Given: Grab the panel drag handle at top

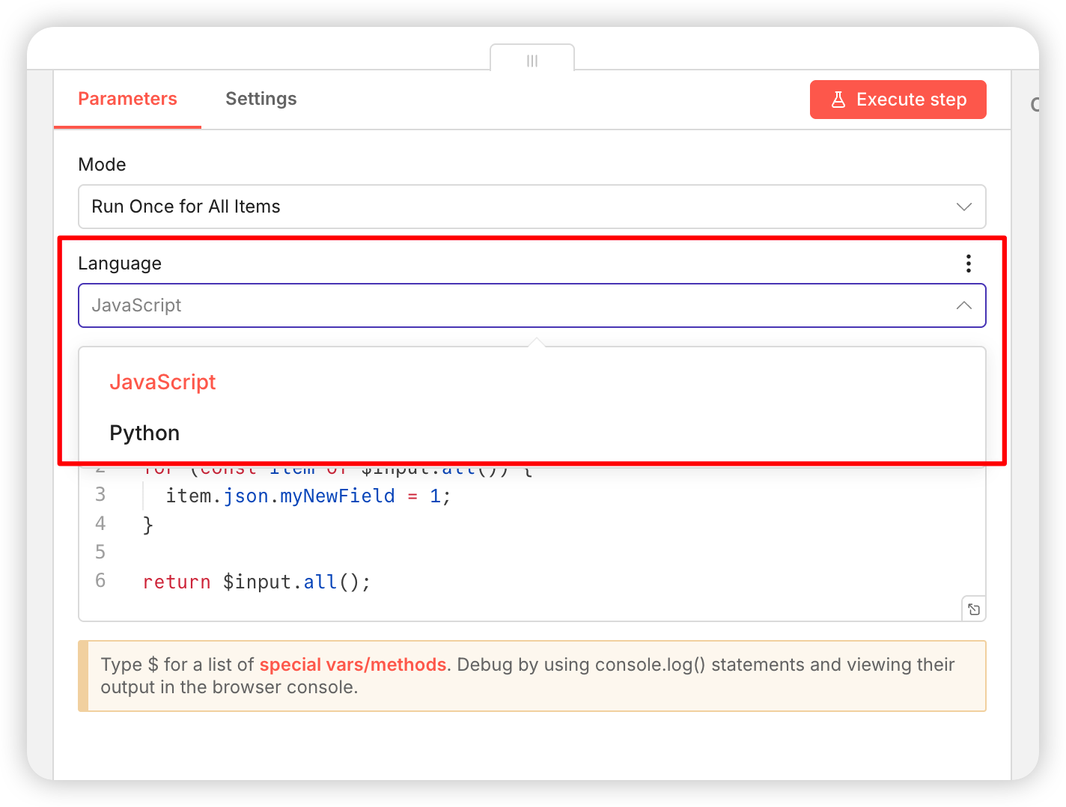Looking at the screenshot, I should point(532,61).
